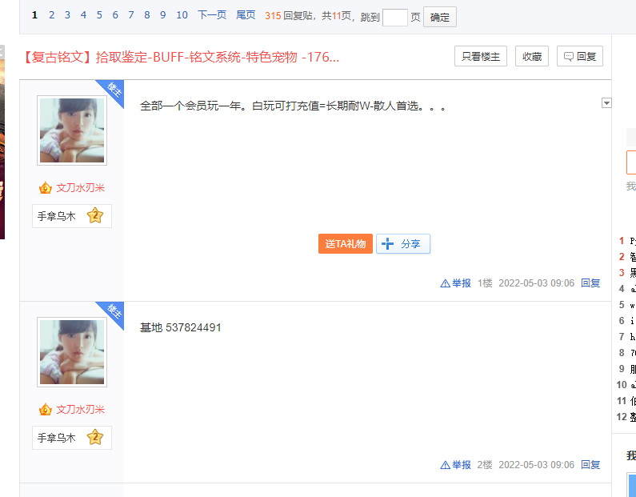Click the star level badge in second post

[95, 437]
